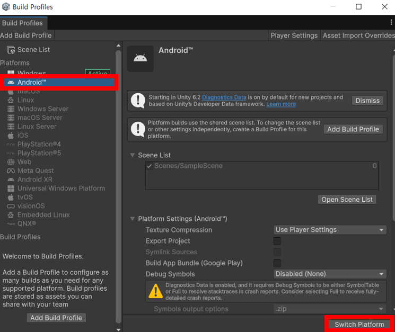The image size is (395, 332).
Task: Select the Build Profiles tab
Action: pos(23,23)
